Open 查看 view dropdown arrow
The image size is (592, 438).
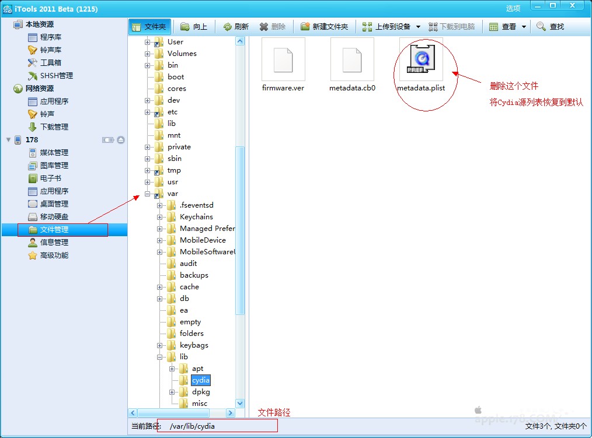(x=524, y=27)
